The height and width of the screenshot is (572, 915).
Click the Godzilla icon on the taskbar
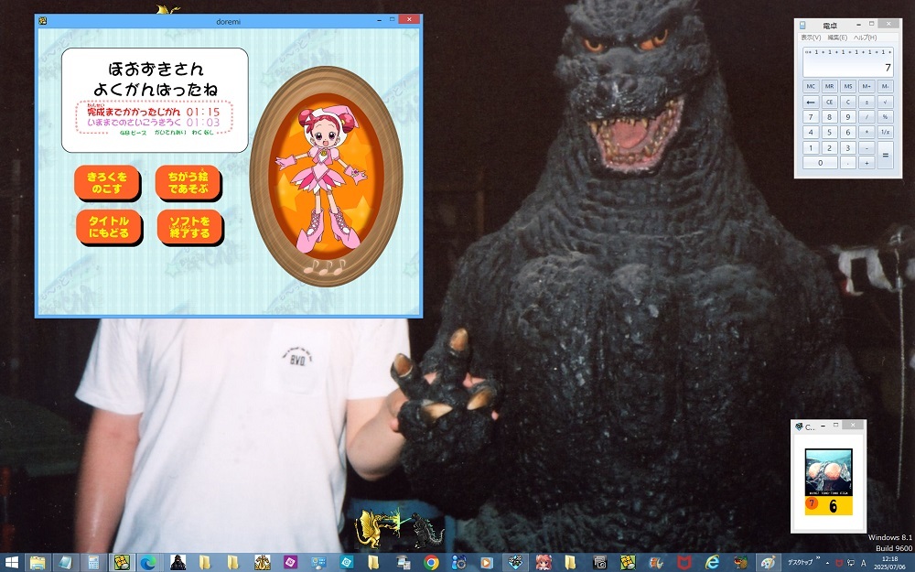(x=178, y=563)
